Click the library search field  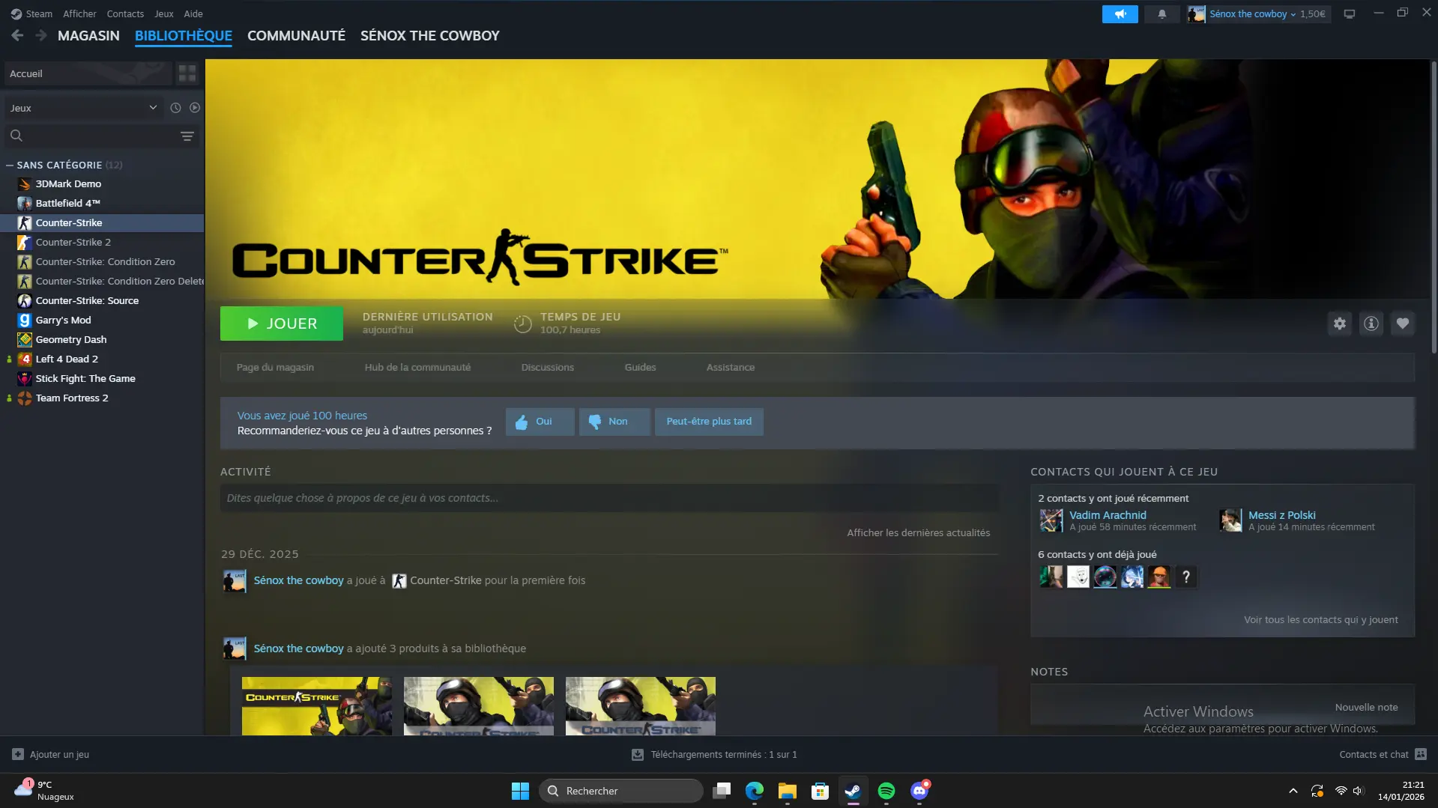click(x=91, y=136)
